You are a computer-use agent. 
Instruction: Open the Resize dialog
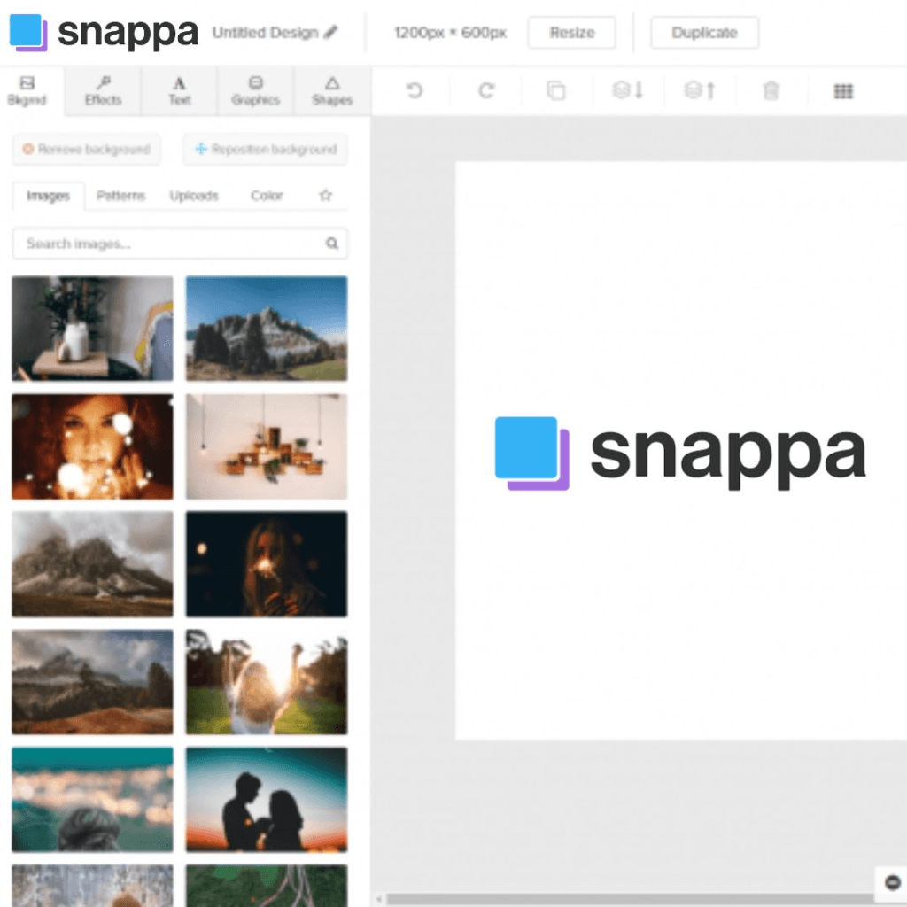click(x=571, y=33)
